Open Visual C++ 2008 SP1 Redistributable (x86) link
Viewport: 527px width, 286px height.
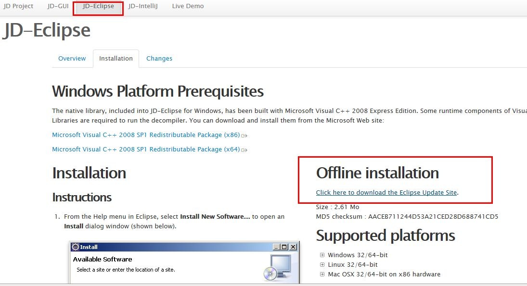tap(146, 135)
